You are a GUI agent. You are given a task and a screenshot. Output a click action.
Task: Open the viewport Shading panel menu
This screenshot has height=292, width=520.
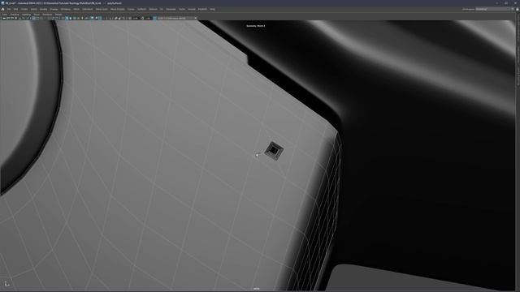pyautogui.click(x=15, y=15)
